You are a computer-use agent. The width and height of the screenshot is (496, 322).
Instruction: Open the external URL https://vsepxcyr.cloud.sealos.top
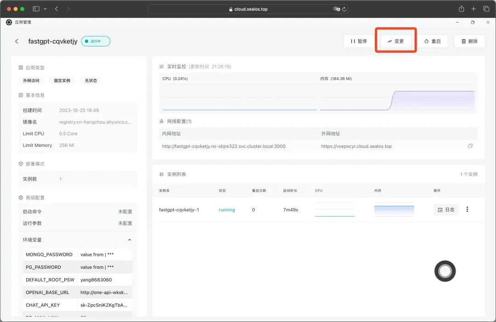click(356, 146)
